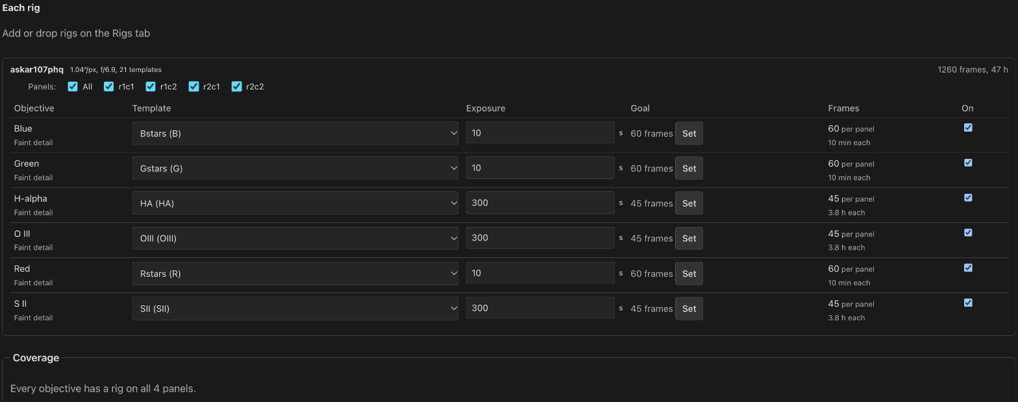The height and width of the screenshot is (402, 1018).
Task: Click the On column header
Action: [x=967, y=108]
